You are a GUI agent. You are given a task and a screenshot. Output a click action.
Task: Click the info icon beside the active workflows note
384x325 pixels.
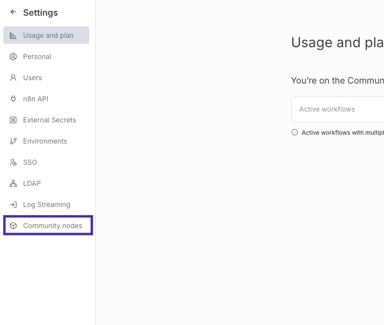point(295,132)
